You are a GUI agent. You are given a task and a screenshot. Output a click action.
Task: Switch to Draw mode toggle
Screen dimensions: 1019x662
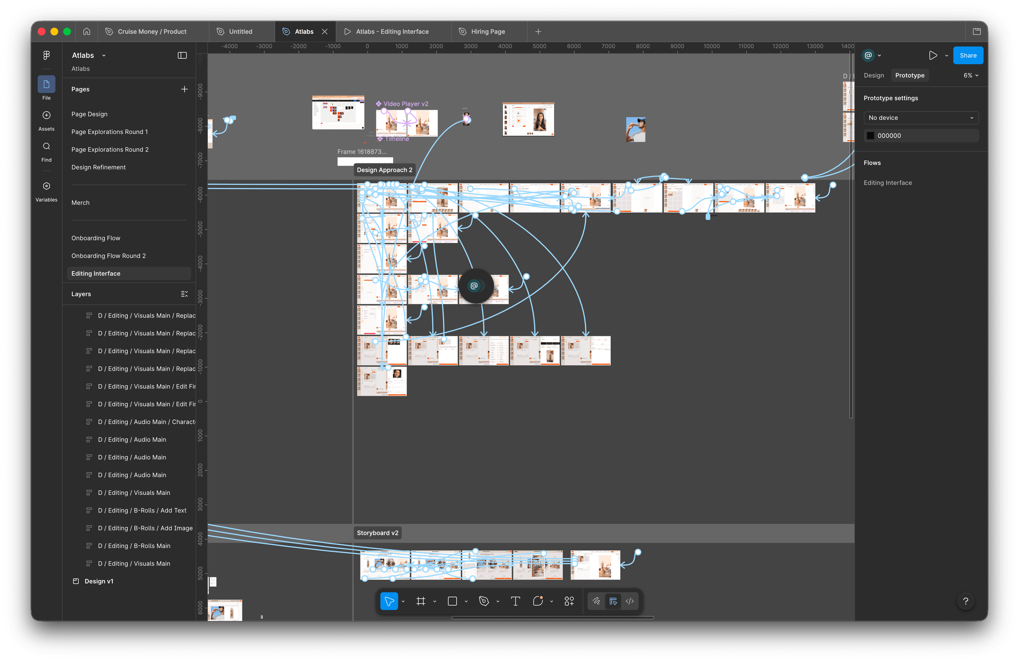[596, 601]
